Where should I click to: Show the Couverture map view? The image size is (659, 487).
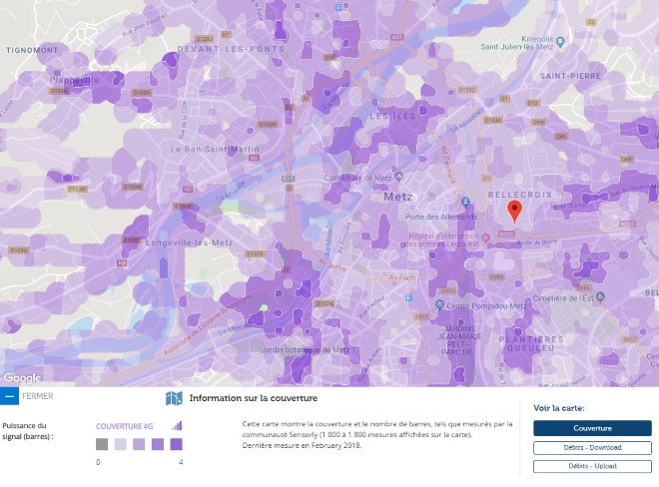pyautogui.click(x=592, y=428)
